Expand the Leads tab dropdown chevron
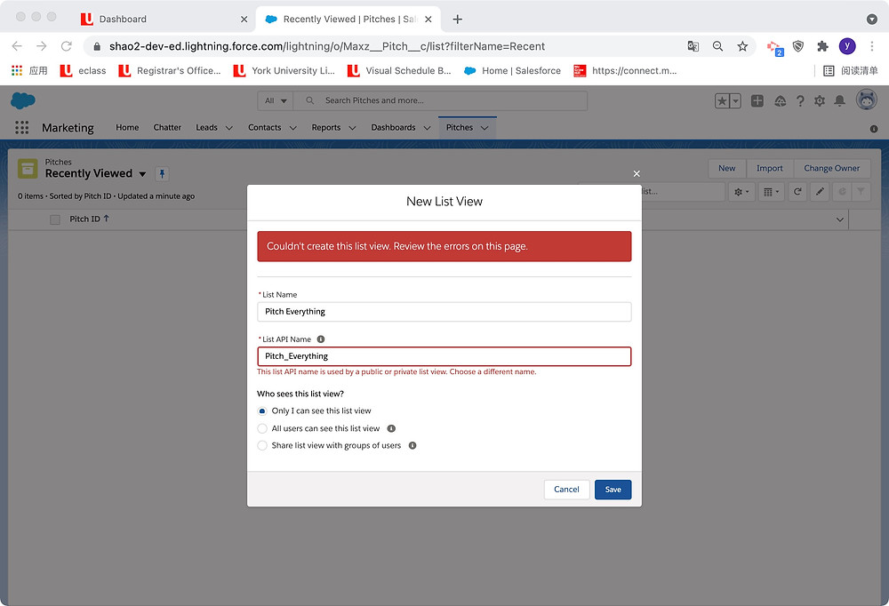Viewport: 889px width, 606px height. click(x=229, y=128)
